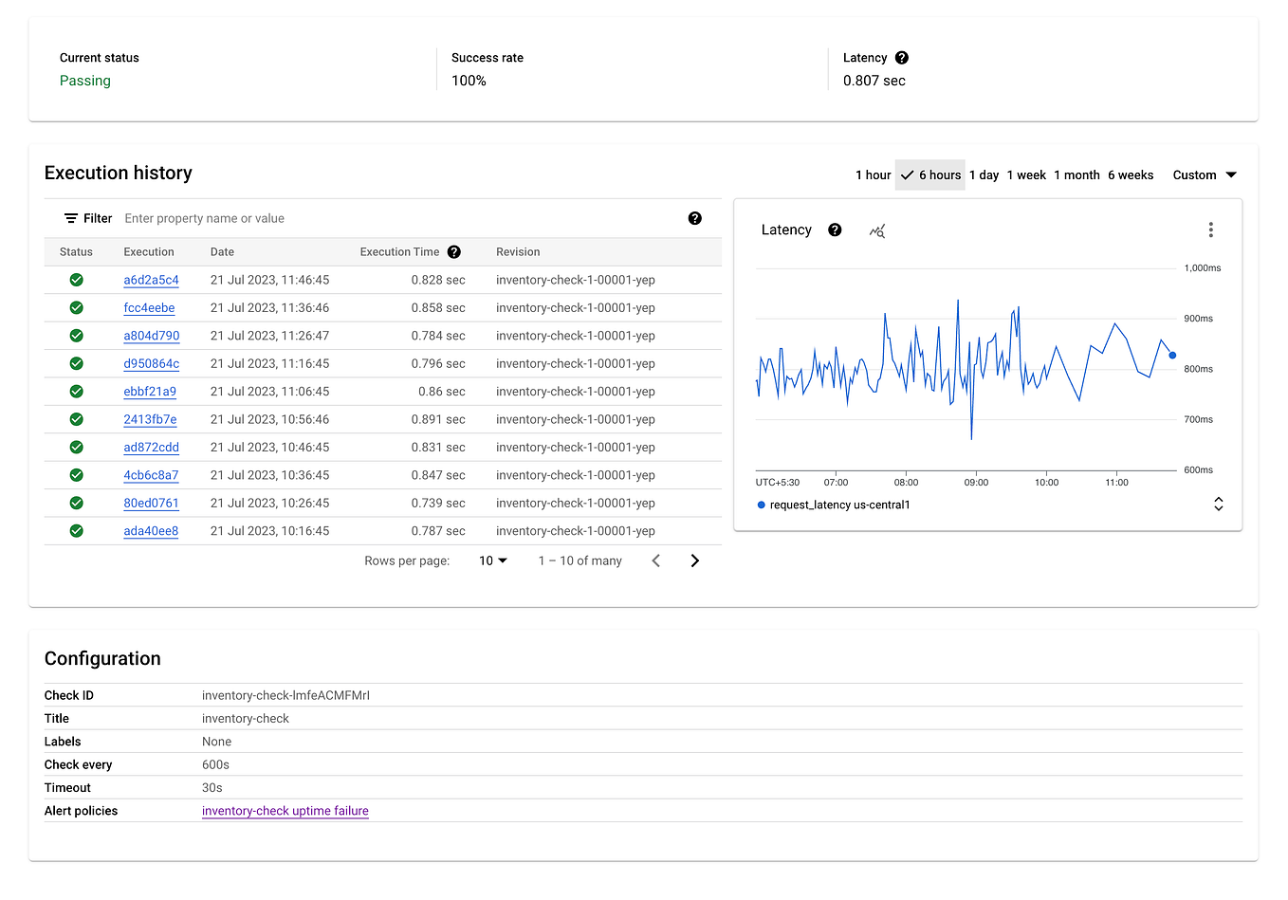Open the inventory-check uptime failure alert policy
This screenshot has width=1288, height=900.
point(285,811)
